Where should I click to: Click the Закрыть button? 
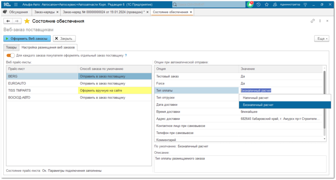click(64, 38)
